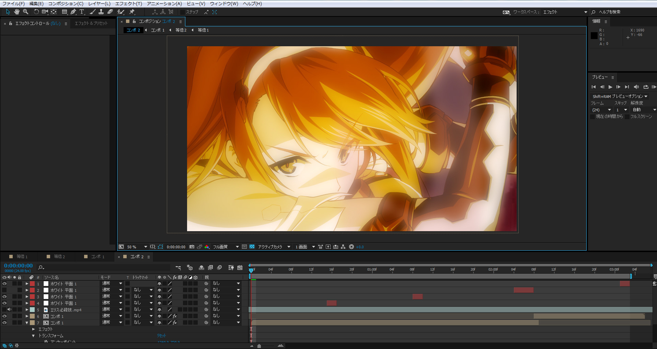Select the Brush tool
The image size is (657, 349).
[92, 12]
